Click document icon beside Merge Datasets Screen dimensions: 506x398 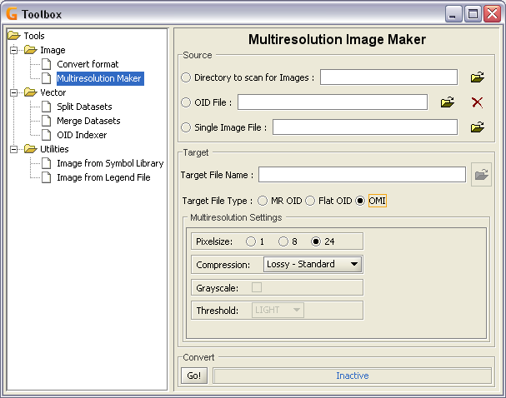(47, 121)
